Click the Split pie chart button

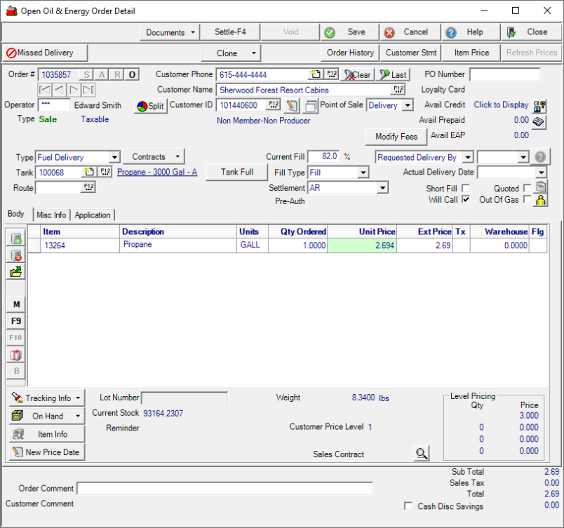pos(149,106)
